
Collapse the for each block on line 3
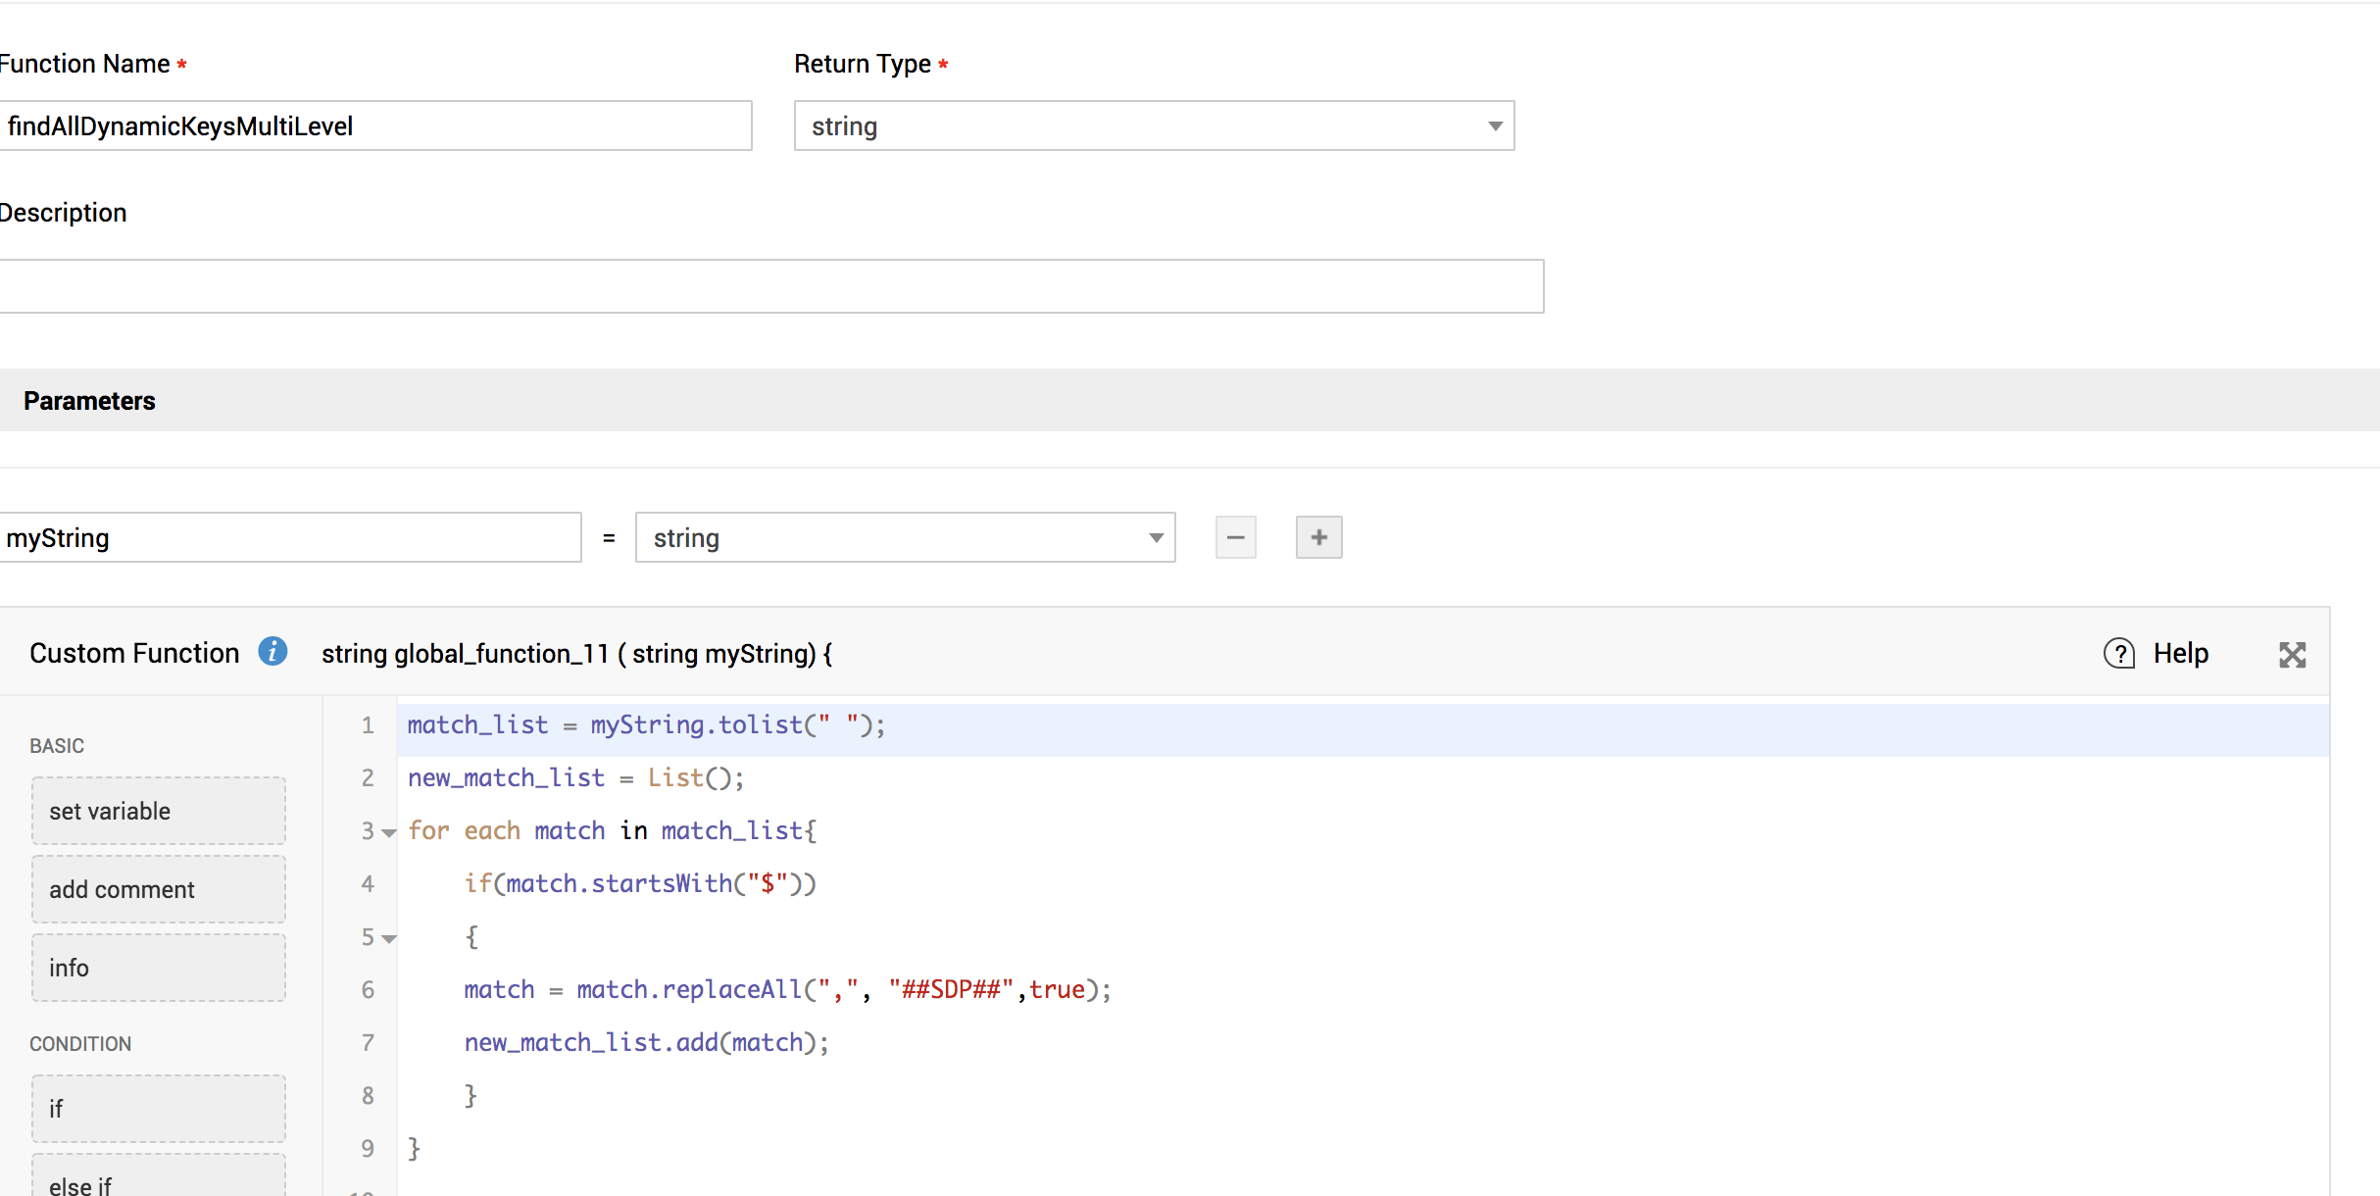click(389, 833)
